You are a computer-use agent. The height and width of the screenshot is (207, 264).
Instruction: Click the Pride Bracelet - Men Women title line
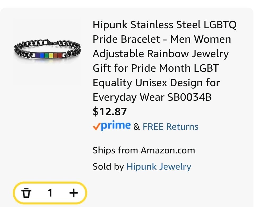point(162,39)
